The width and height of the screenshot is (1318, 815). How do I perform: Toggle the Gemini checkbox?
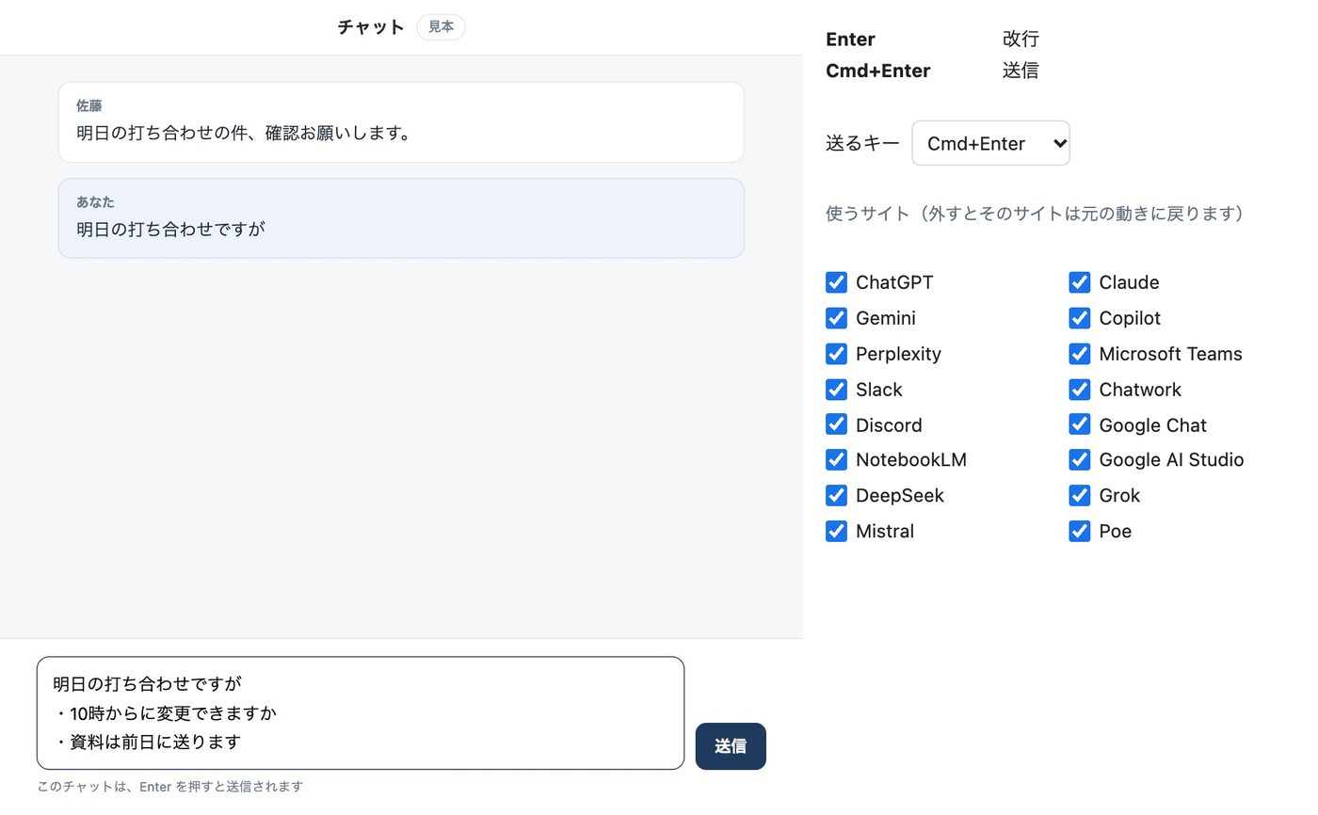836,318
